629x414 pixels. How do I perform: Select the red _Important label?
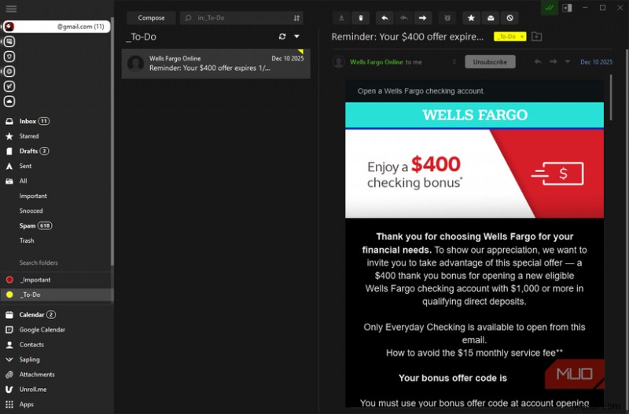[x=56, y=280]
